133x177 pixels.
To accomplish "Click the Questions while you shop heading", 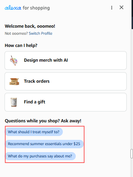I will point(43,121).
